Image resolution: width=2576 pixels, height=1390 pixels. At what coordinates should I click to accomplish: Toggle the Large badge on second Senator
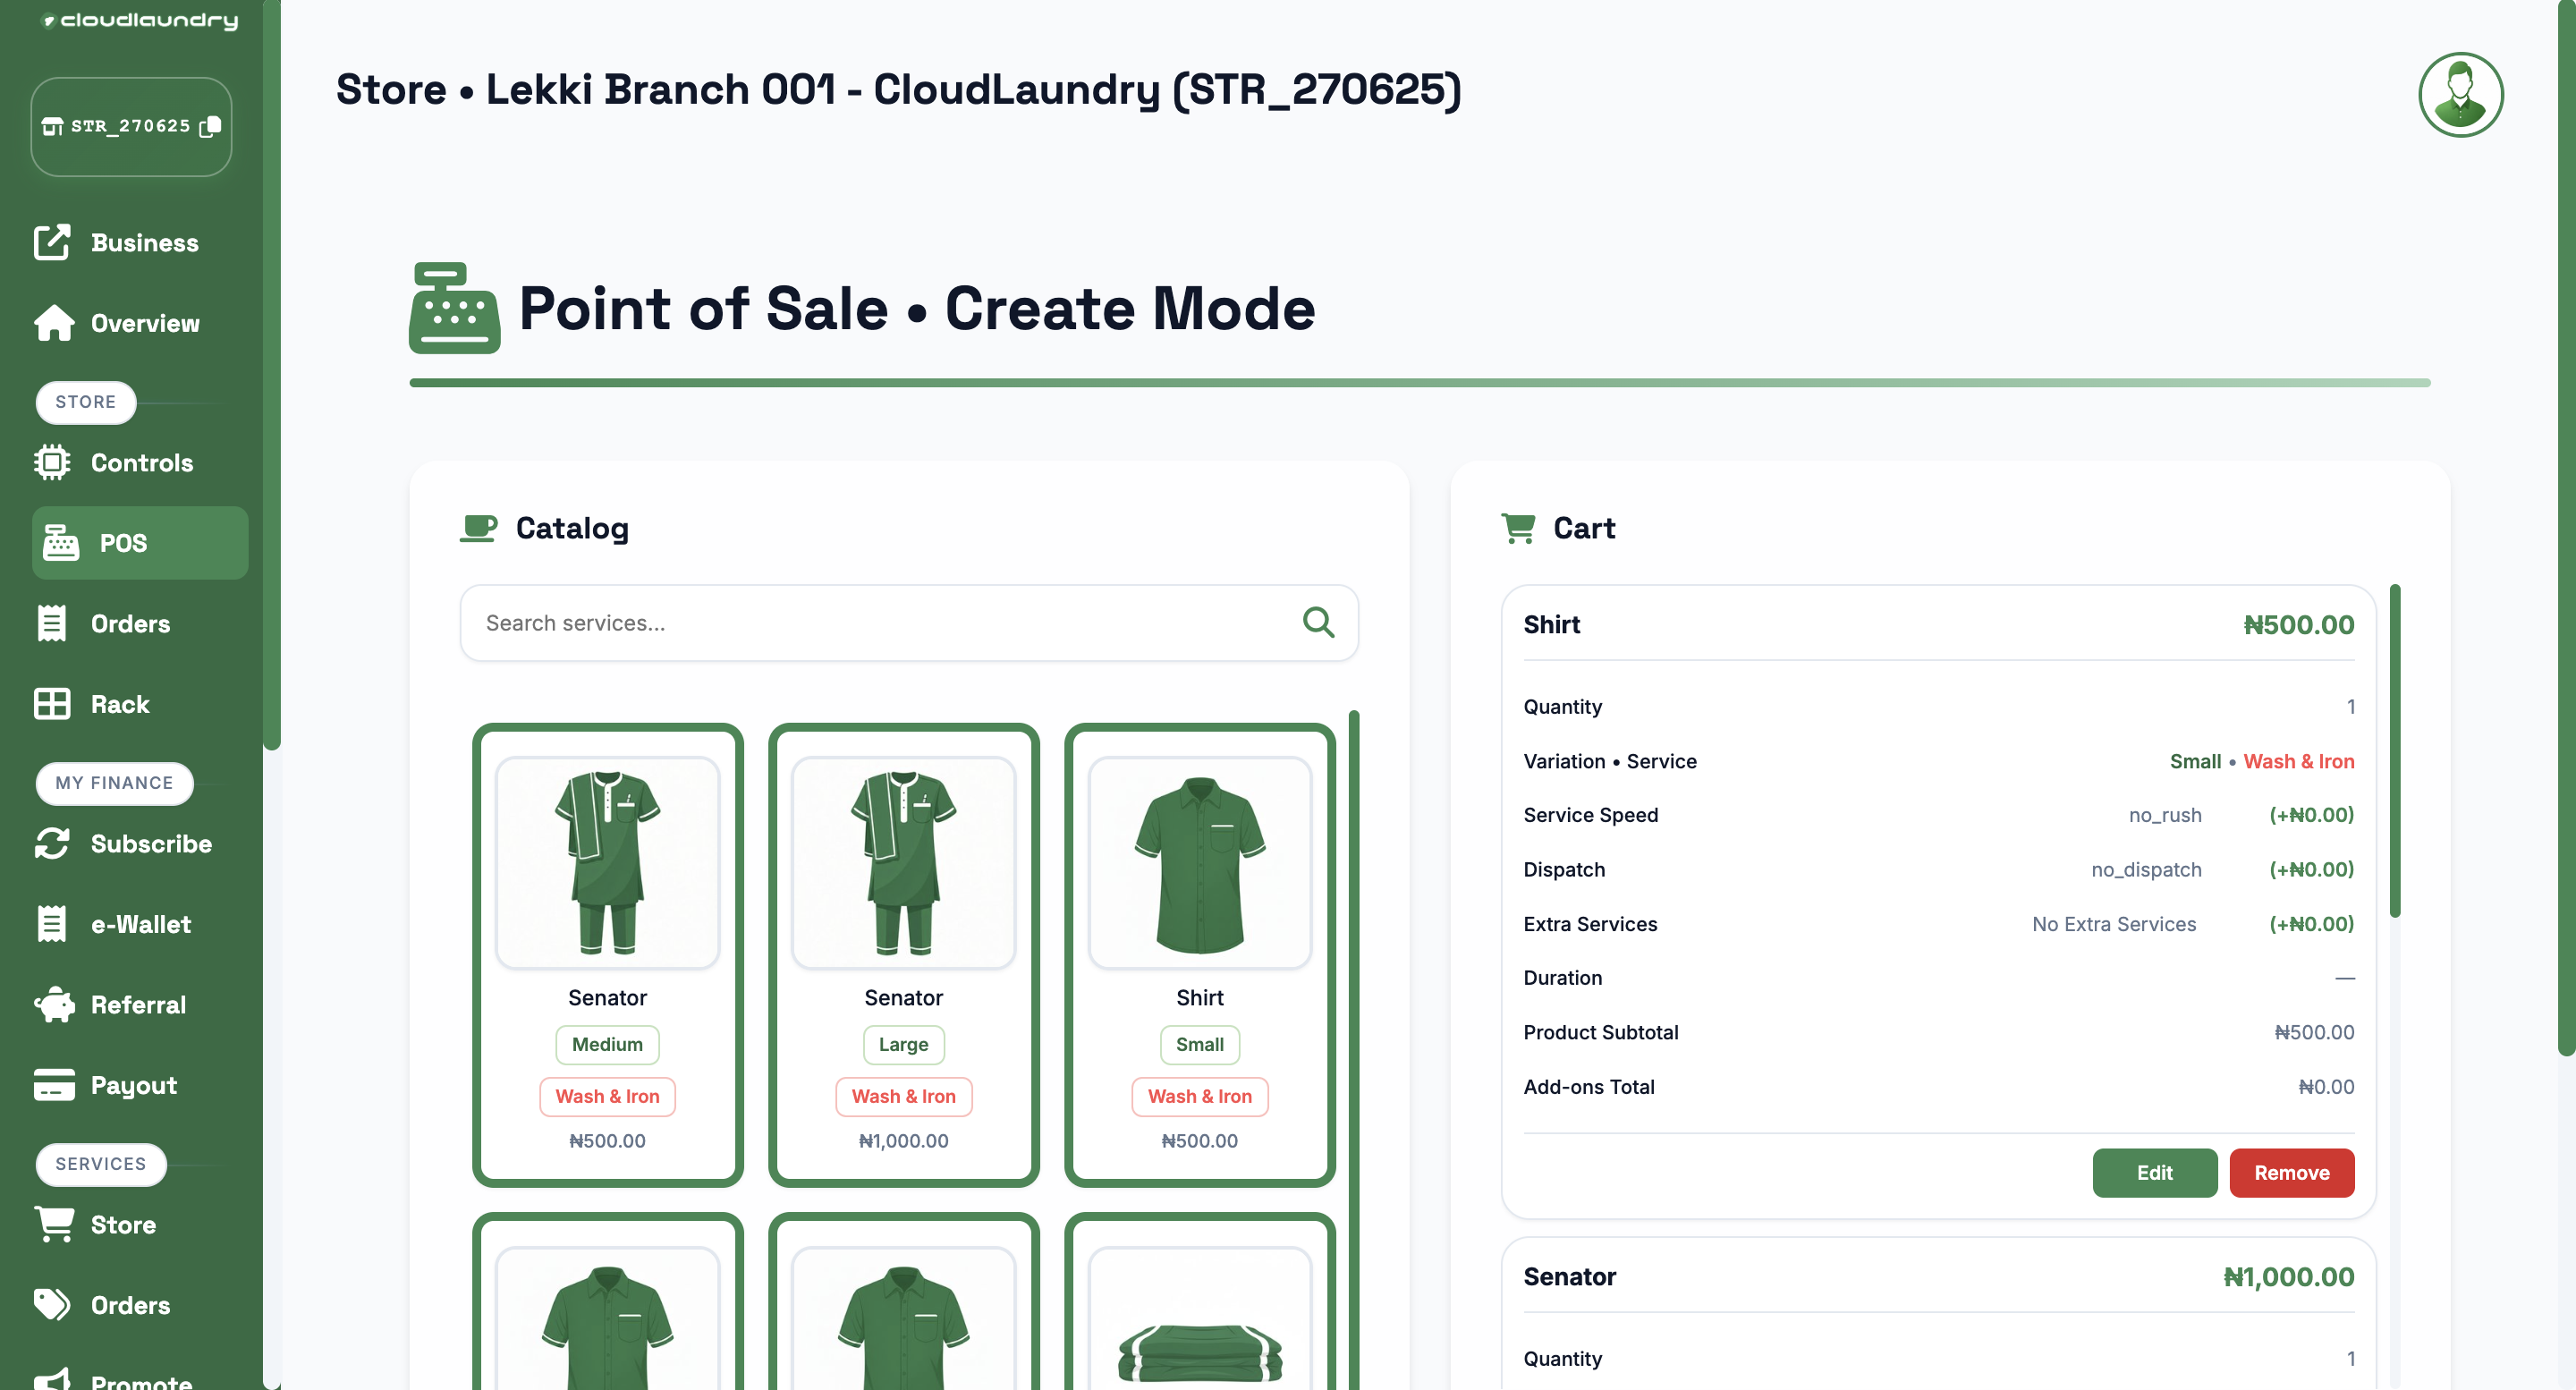coord(903,1044)
